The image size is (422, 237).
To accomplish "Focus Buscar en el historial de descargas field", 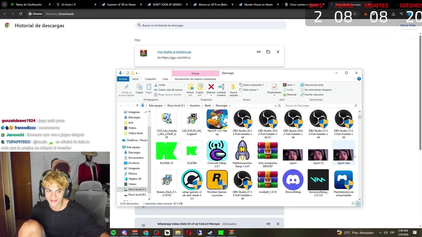I will pos(211,25).
